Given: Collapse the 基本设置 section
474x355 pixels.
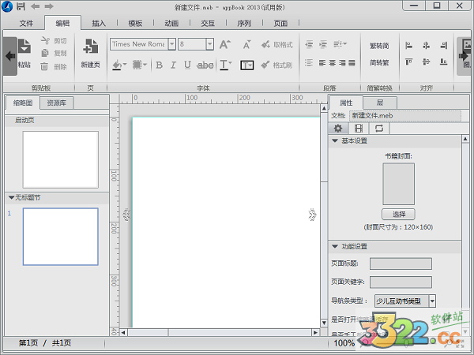Looking at the screenshot, I should 334,141.
